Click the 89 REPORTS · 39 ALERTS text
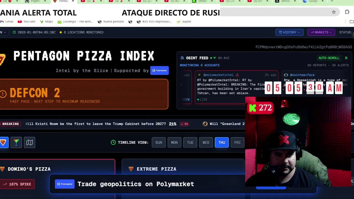Image resolution: width=354 pixels, height=199 pixels. pyautogui.click(x=328, y=65)
